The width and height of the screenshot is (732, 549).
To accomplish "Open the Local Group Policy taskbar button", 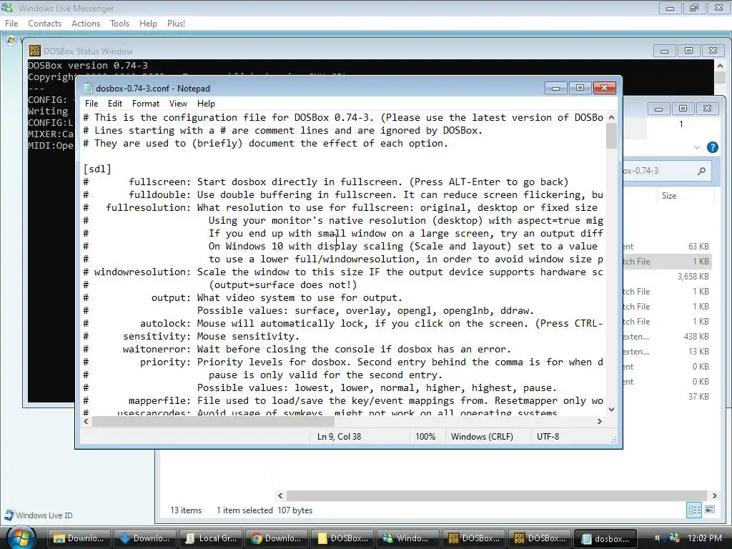I will point(211,538).
